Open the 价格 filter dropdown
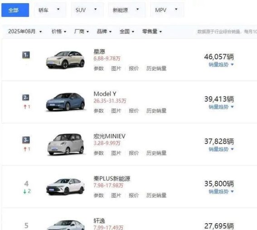Viewport: 257px width, 230px height. [59, 31]
